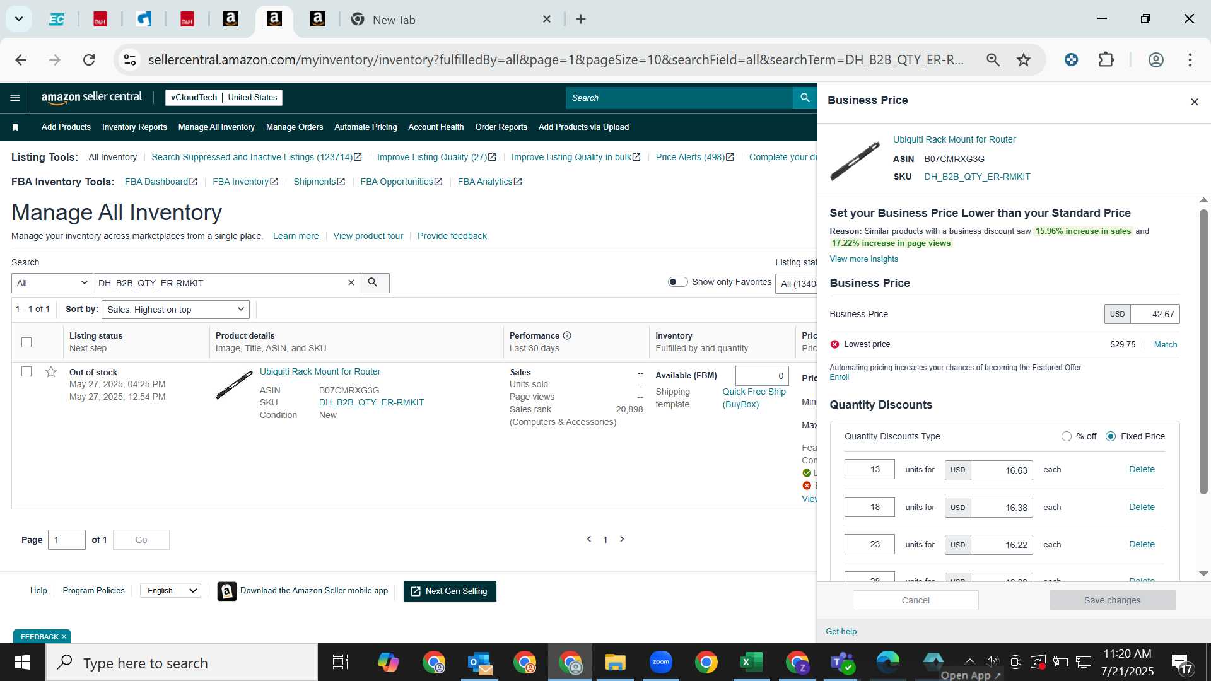The width and height of the screenshot is (1211, 681).
Task: Go to previous page arrow in pagination
Action: coord(589,539)
